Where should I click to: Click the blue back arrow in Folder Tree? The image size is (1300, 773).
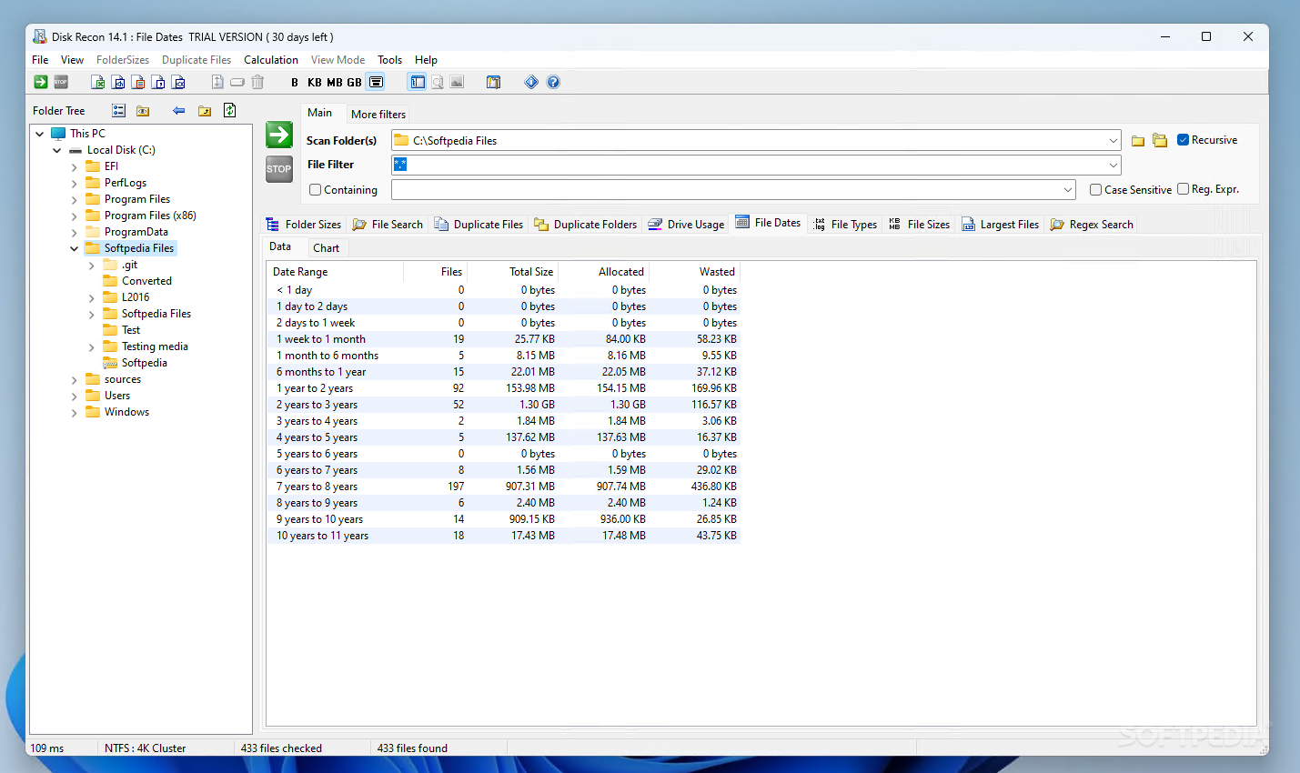pos(179,111)
